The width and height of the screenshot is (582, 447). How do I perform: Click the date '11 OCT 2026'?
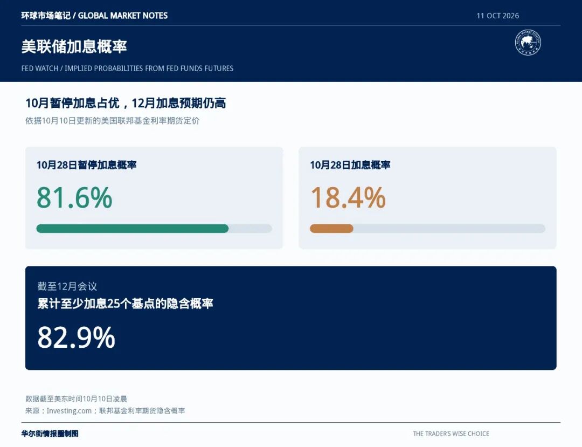click(x=498, y=16)
